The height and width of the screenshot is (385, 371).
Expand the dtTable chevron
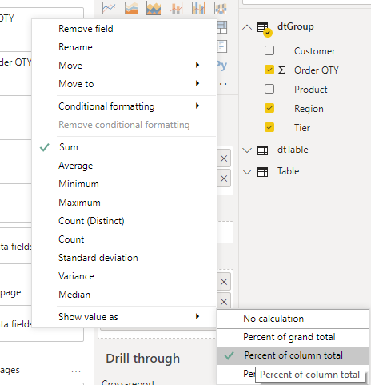pyautogui.click(x=247, y=150)
